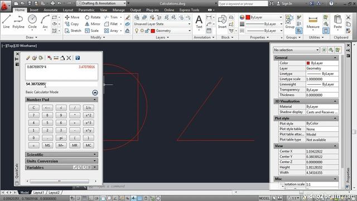
Task: Click the Trim tool
Action: click(x=111, y=17)
